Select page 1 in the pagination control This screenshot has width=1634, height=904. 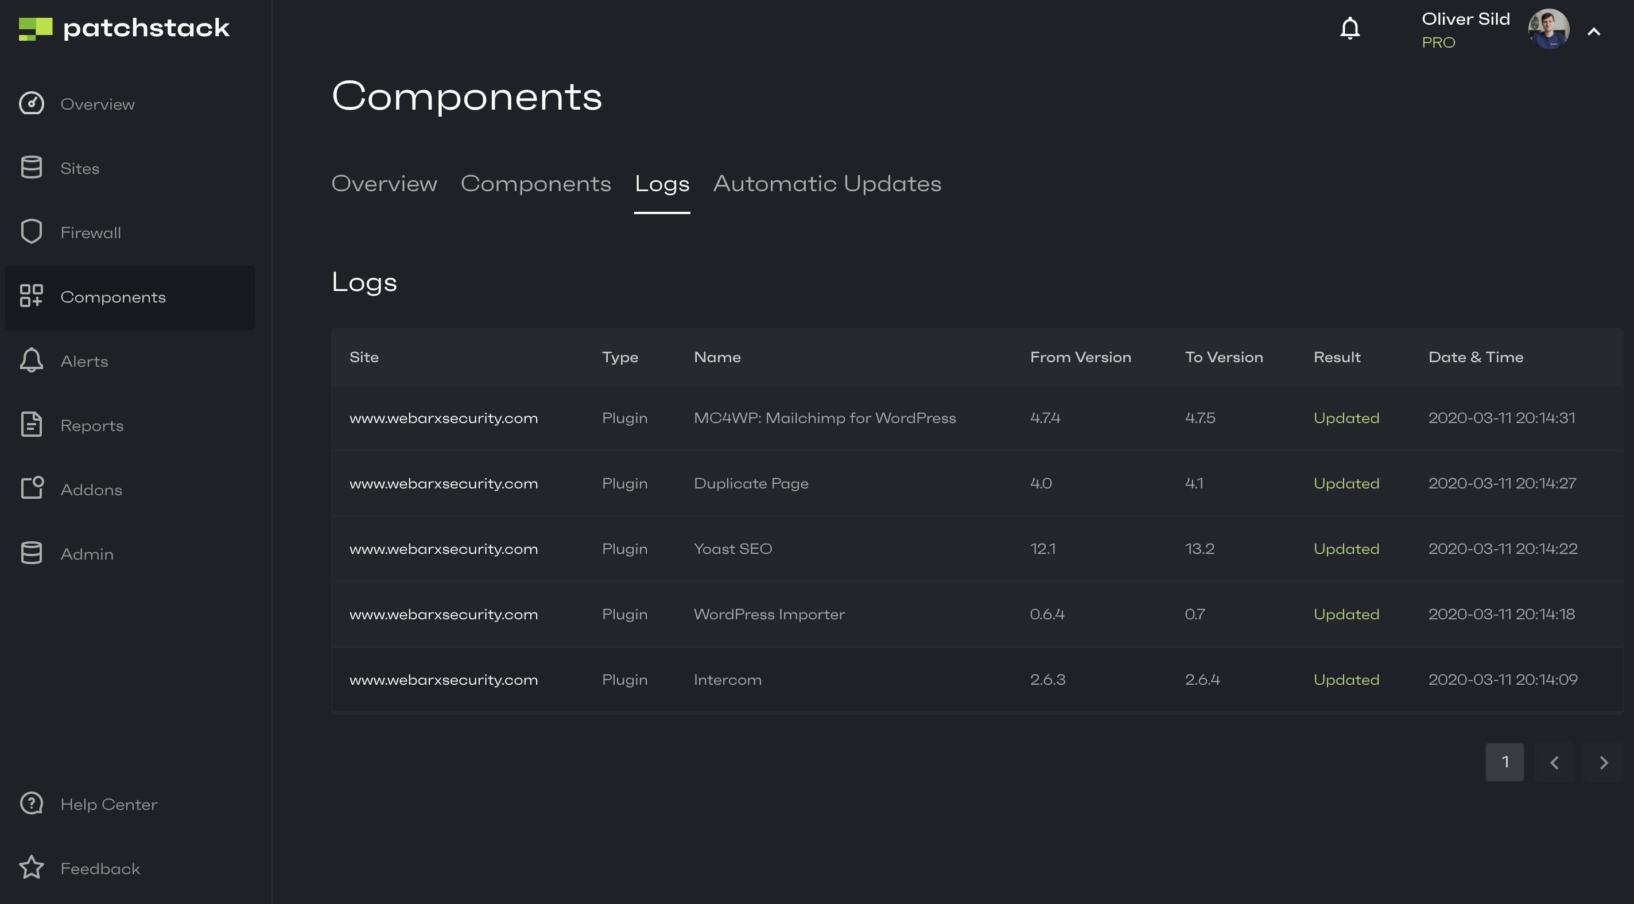point(1505,762)
